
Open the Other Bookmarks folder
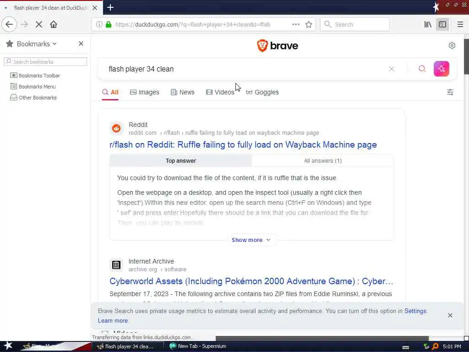[33, 98]
